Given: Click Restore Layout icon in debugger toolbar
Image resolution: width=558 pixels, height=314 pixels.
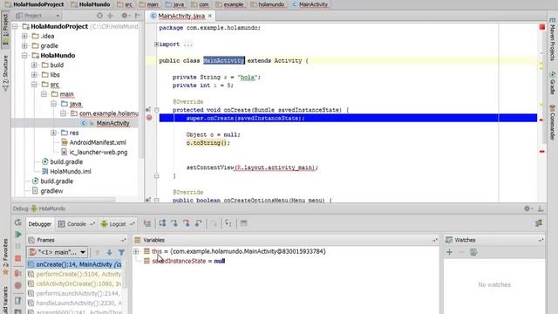Looking at the screenshot, I should pos(539,223).
